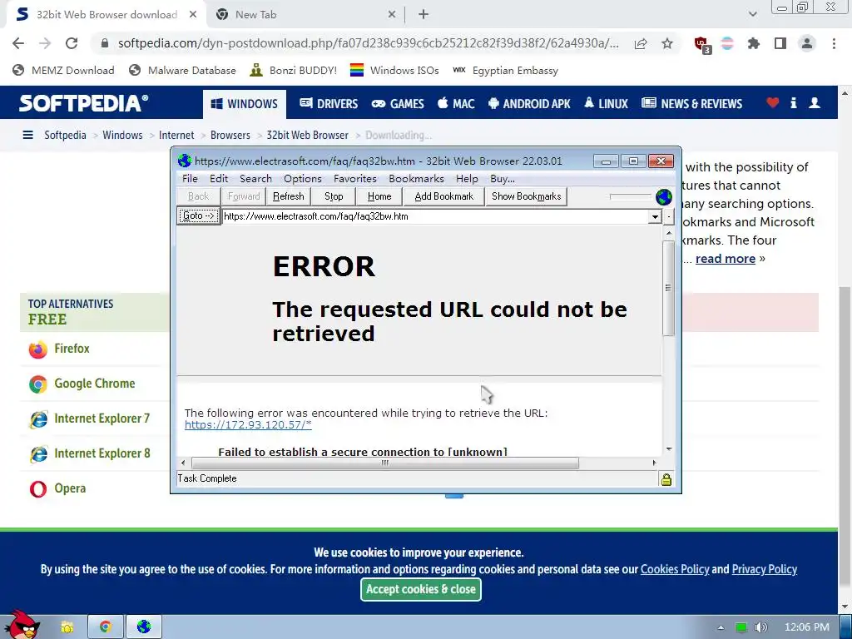Open the https://172.93.120.57/* link
Viewport: 852px width, 639px height.
click(x=248, y=425)
